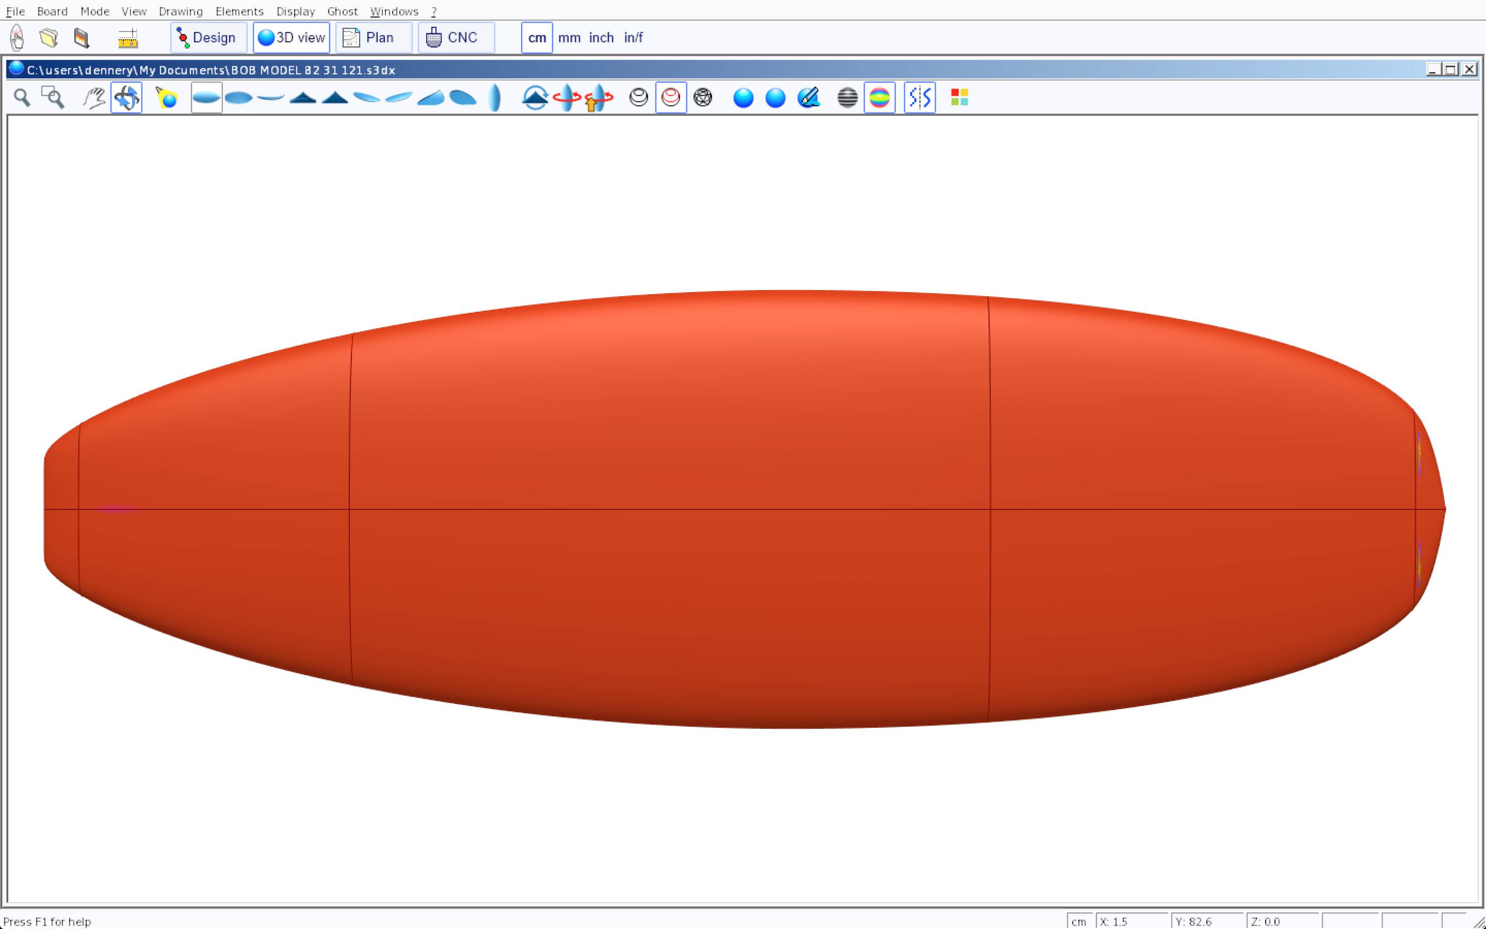Image resolution: width=1486 pixels, height=929 pixels.
Task: Select the vertical nose-on view icon
Action: click(494, 98)
